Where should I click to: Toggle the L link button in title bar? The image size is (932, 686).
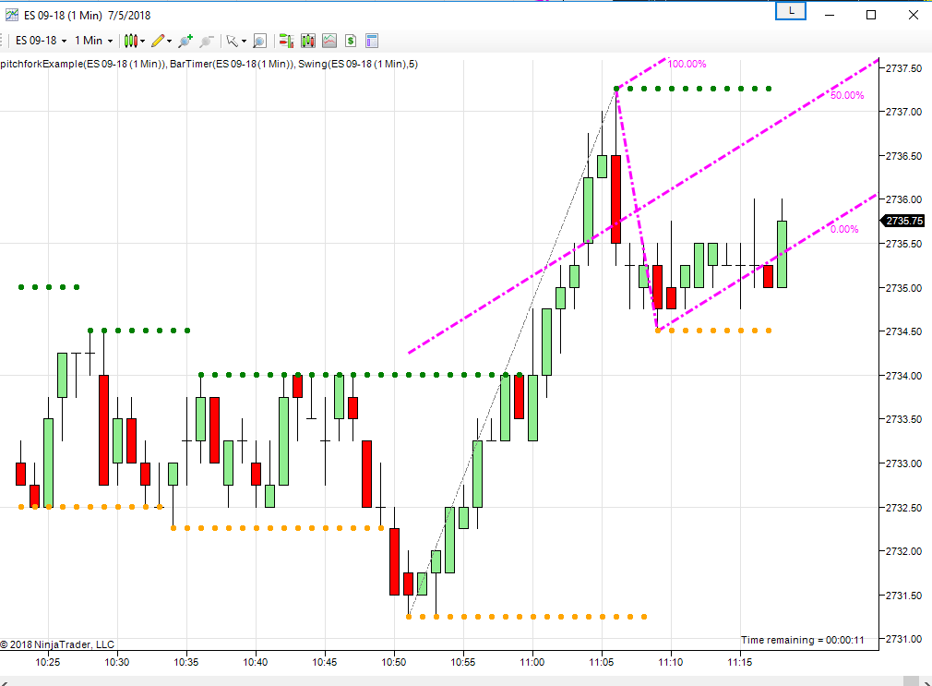coord(791,11)
